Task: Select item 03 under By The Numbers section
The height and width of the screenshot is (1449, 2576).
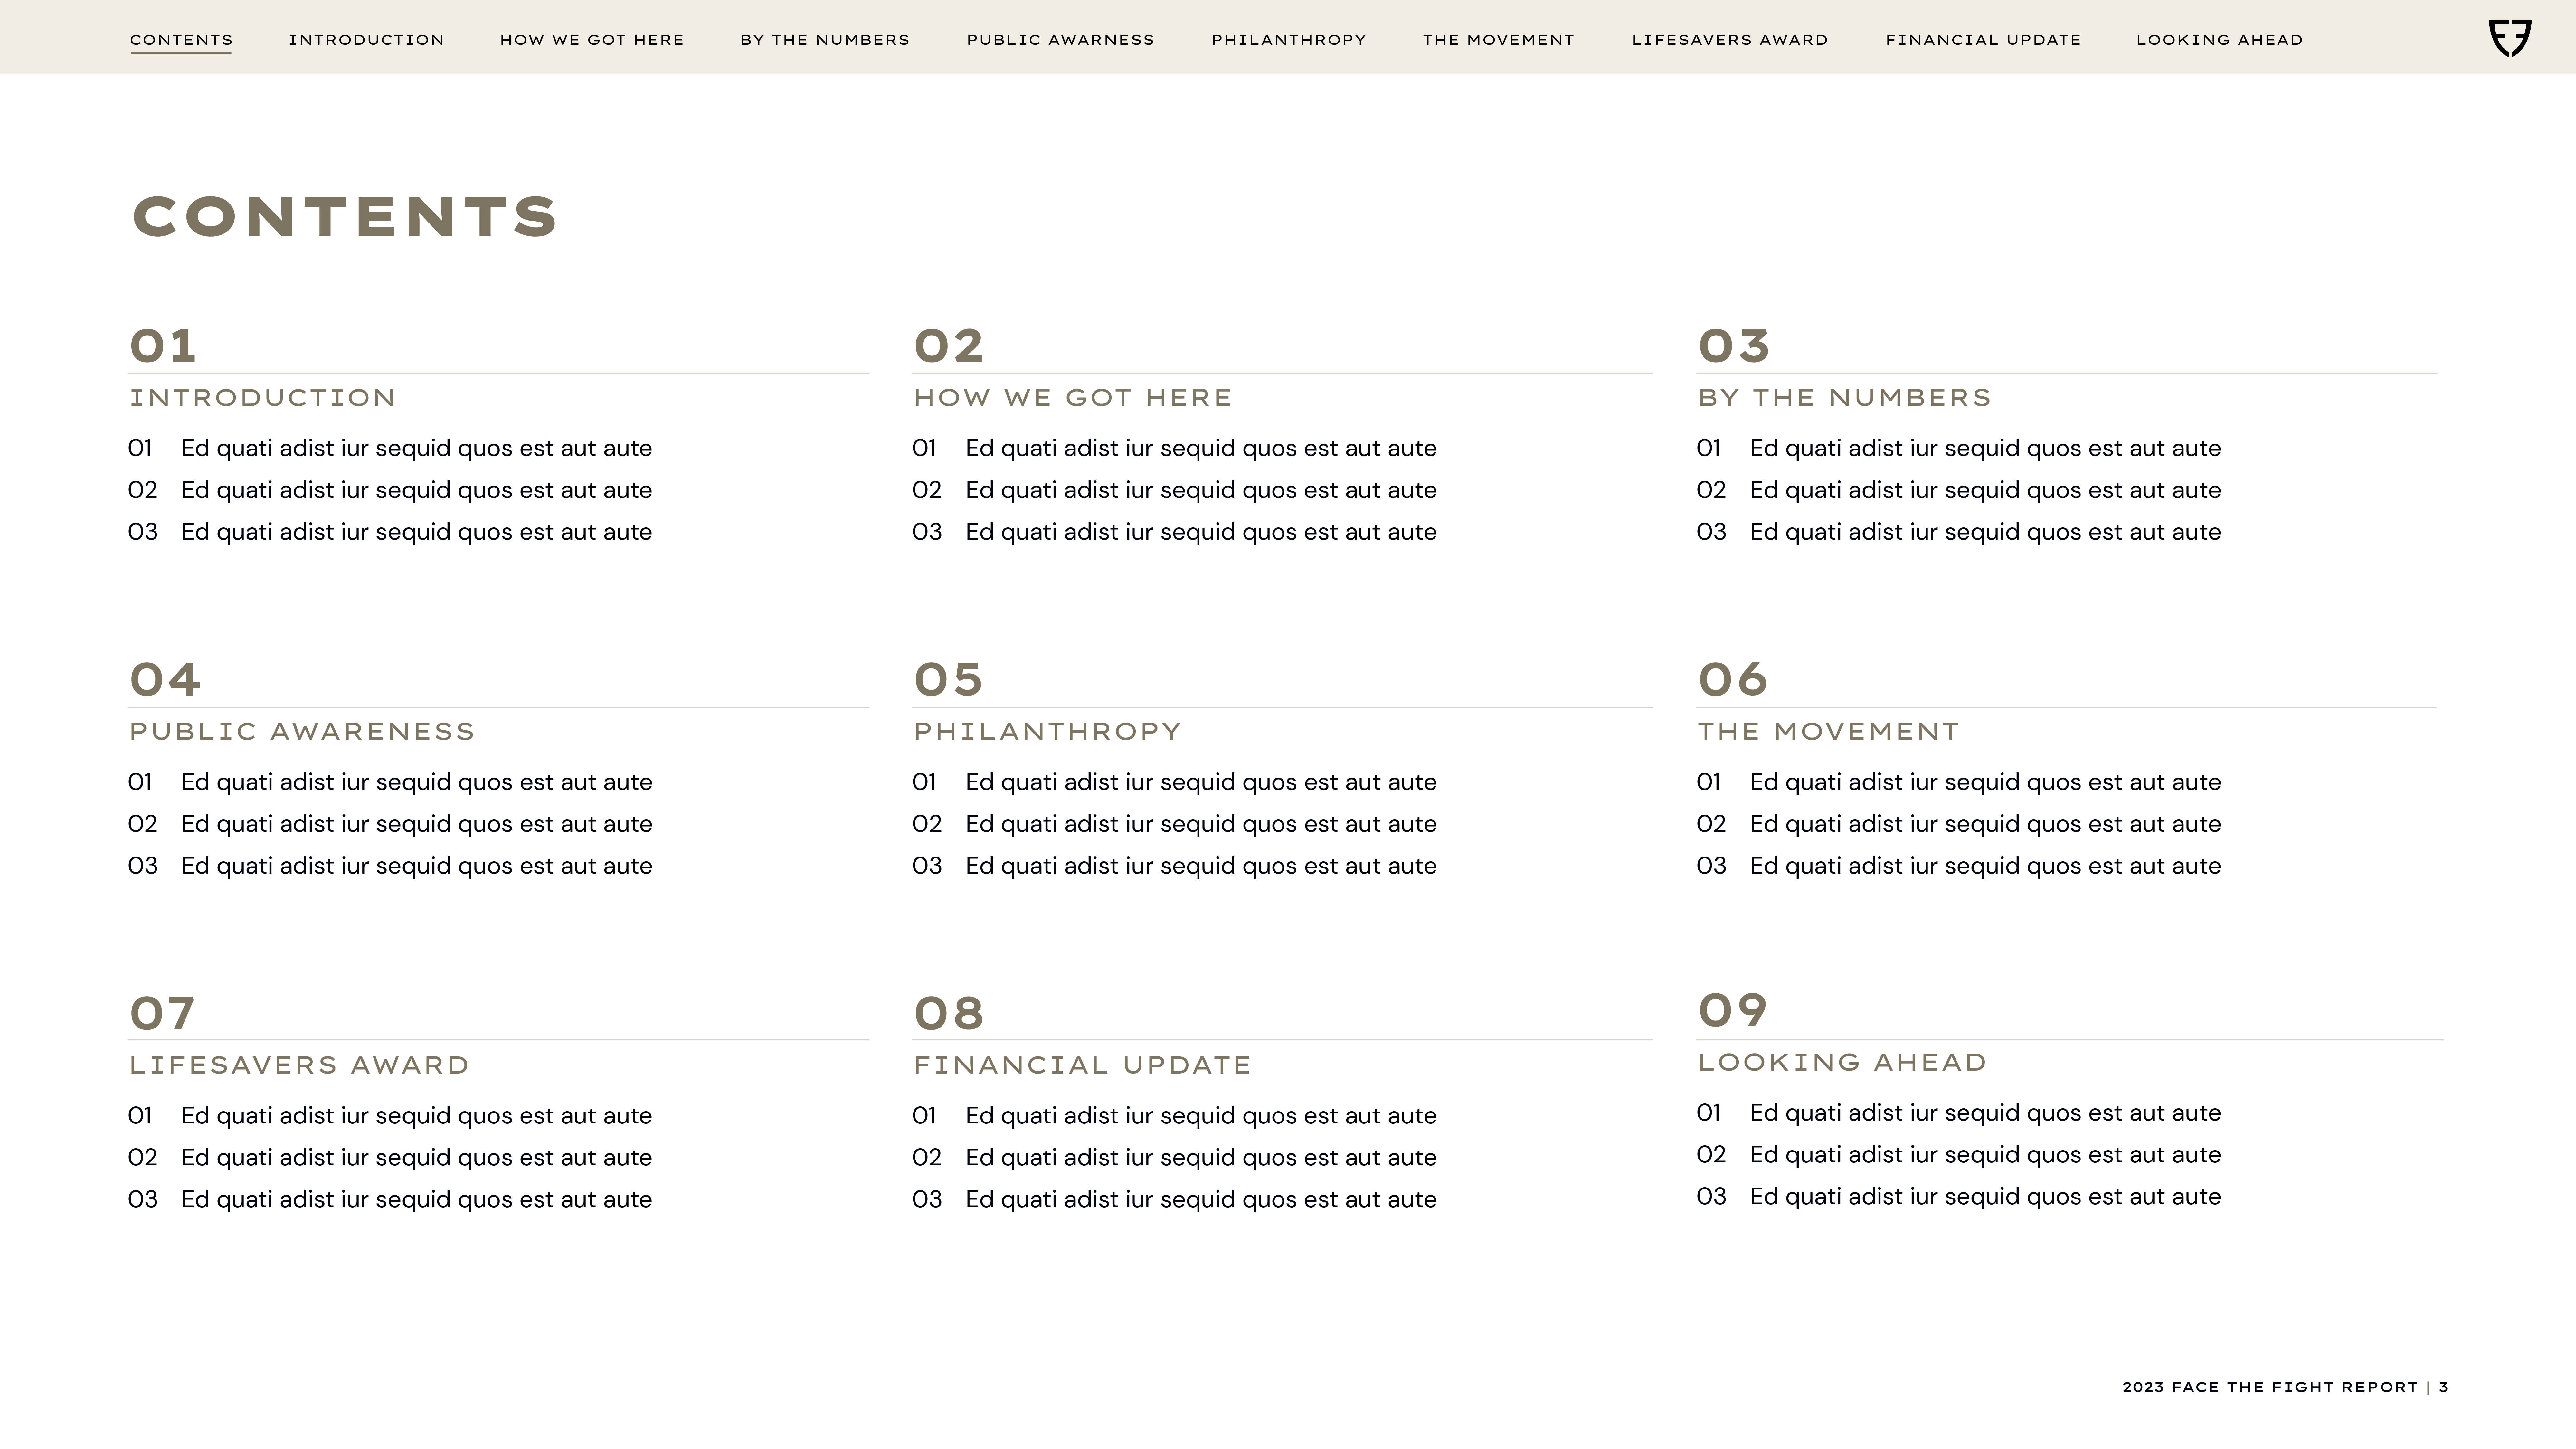Action: point(1959,533)
